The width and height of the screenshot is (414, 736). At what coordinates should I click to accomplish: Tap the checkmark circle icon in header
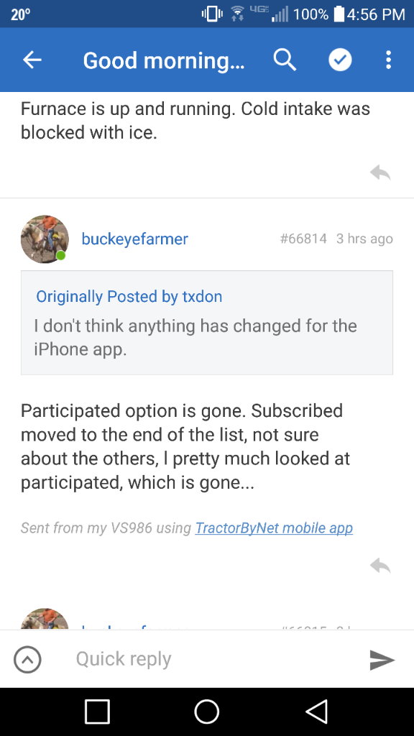click(340, 60)
